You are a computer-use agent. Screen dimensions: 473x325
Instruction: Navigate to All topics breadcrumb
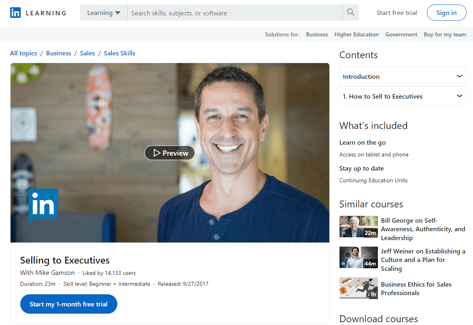23,53
